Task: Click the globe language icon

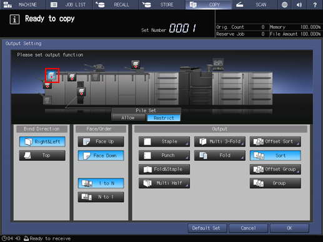Action: coord(284,4)
